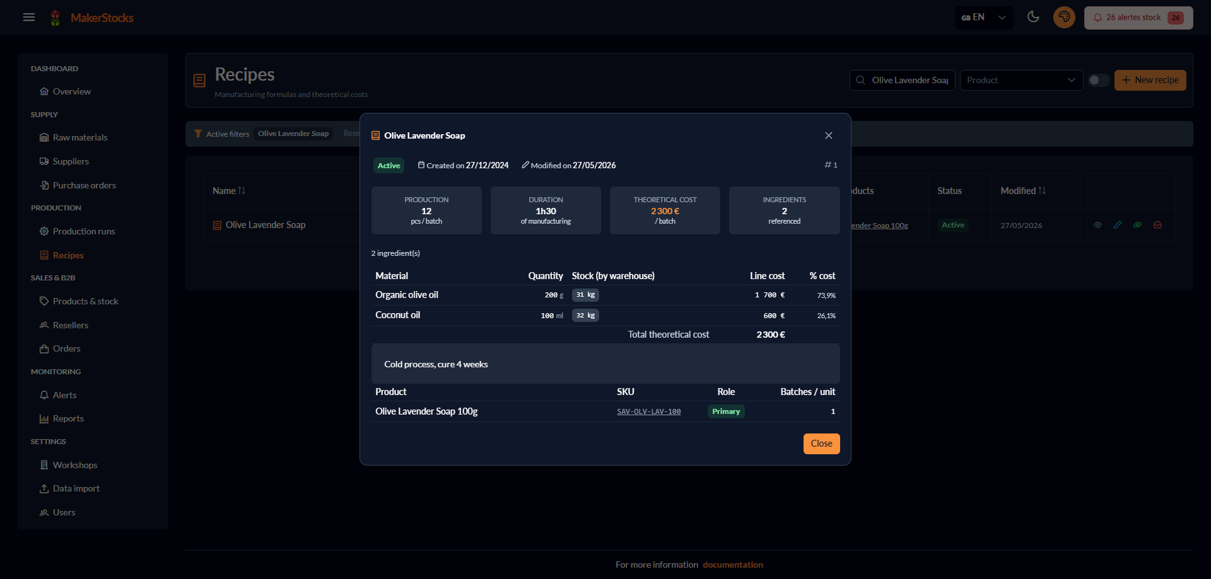Image resolution: width=1211 pixels, height=579 pixels.
Task: Click the Close button in dialog
Action: click(x=821, y=444)
